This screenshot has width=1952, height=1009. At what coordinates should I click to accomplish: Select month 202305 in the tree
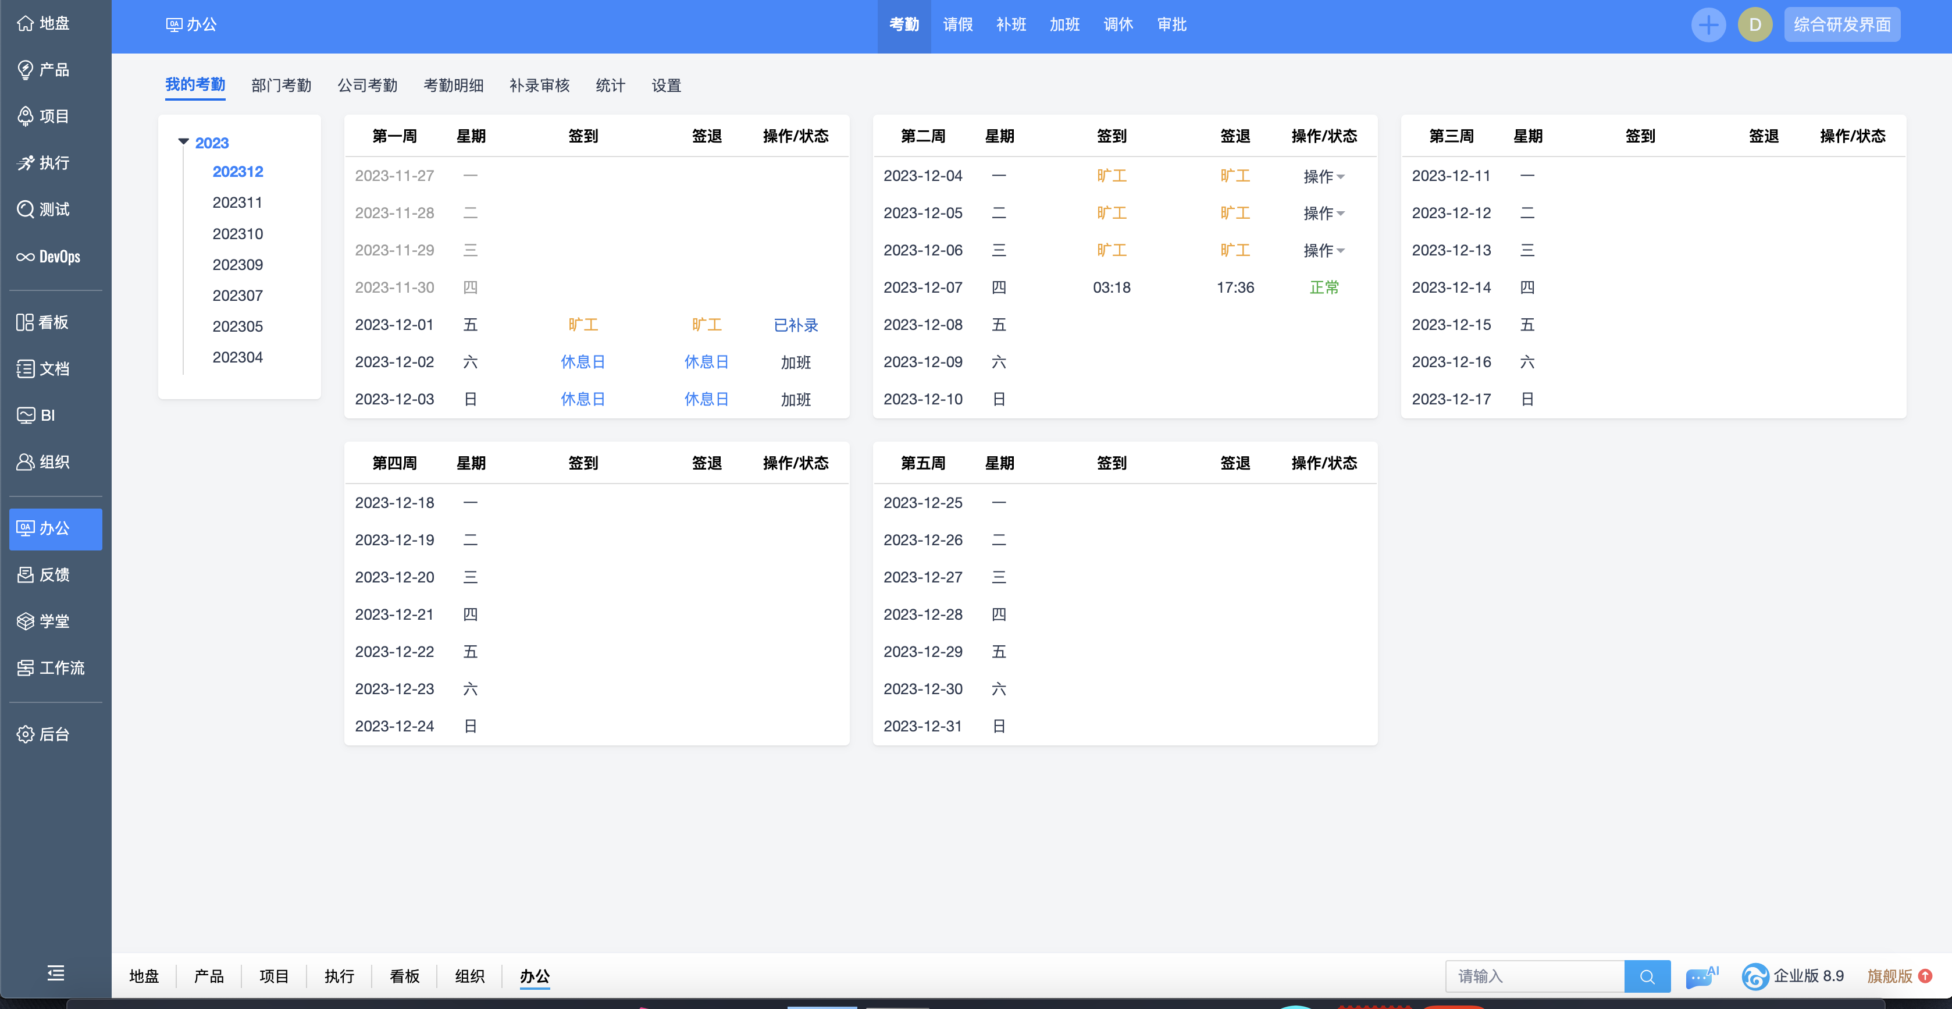(238, 326)
